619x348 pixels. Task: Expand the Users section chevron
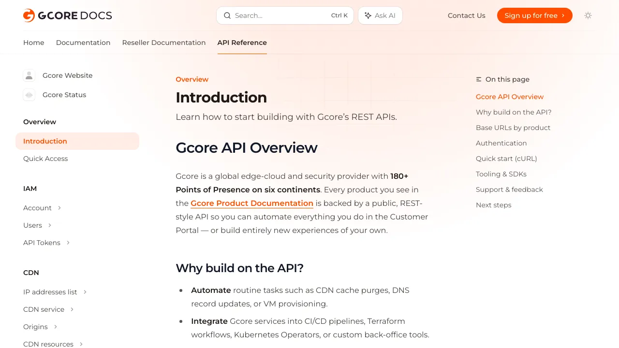point(50,225)
